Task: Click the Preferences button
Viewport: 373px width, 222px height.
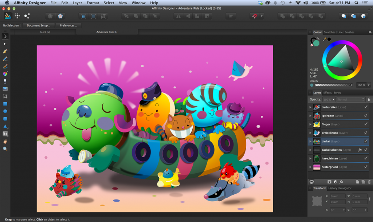Action: click(68, 25)
